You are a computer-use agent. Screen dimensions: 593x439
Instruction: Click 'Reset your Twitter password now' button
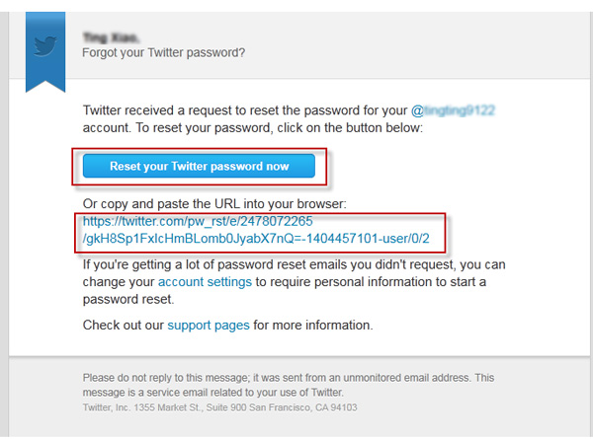click(x=199, y=166)
